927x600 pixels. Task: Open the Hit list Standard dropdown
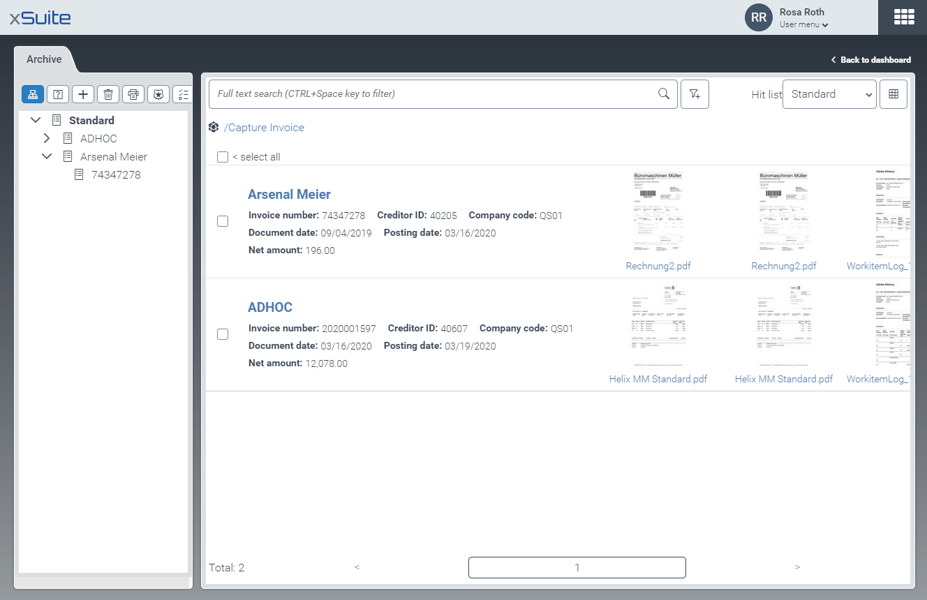click(x=829, y=94)
